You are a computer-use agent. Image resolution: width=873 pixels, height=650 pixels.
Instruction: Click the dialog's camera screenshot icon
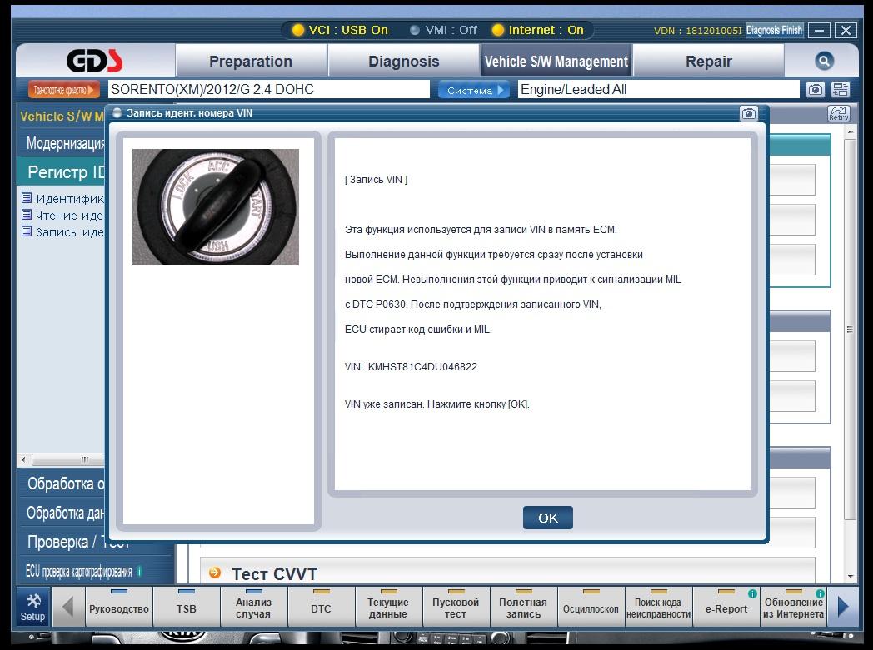click(749, 113)
